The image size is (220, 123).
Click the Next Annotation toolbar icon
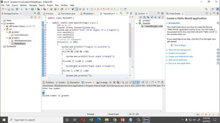92,9
